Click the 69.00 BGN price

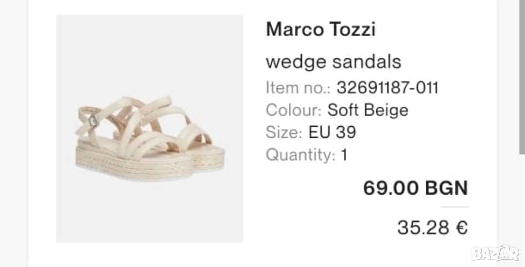click(x=415, y=188)
